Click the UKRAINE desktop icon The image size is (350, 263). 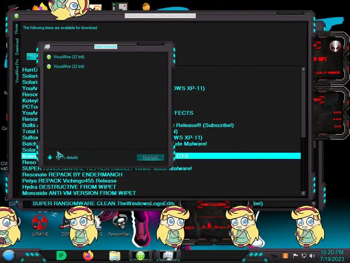point(40,225)
